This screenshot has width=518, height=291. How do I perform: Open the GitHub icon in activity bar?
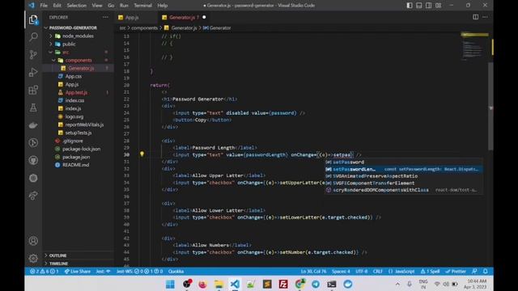[33, 160]
